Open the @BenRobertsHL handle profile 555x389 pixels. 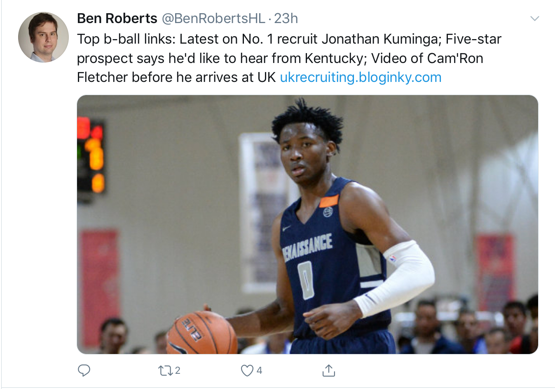pyautogui.click(x=213, y=19)
